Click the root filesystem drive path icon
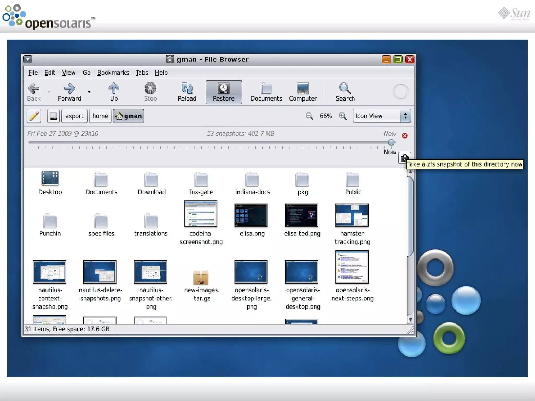Screen dimensions: 535x401 pyautogui.click(x=53, y=116)
